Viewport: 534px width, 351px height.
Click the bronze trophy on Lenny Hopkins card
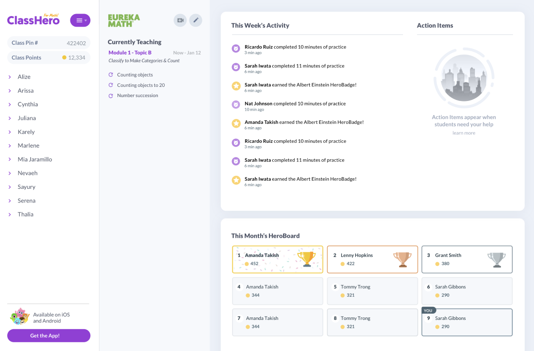(402, 259)
